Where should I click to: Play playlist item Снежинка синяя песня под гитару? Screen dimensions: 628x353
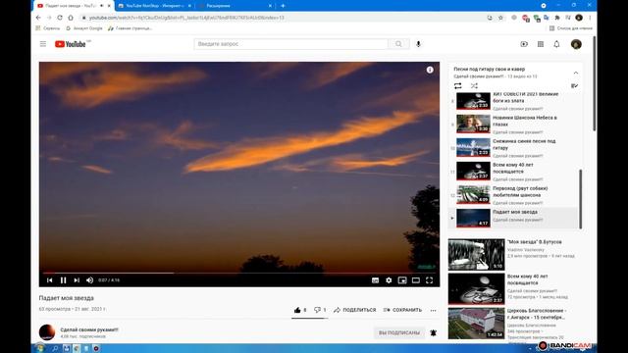point(514,148)
